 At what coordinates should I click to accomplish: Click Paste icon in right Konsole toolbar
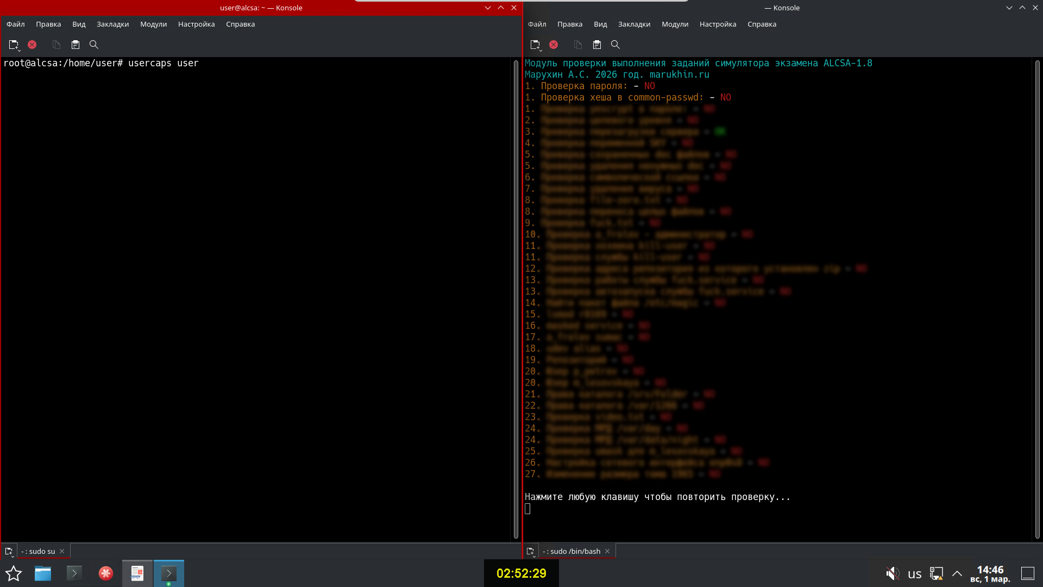[x=597, y=45]
